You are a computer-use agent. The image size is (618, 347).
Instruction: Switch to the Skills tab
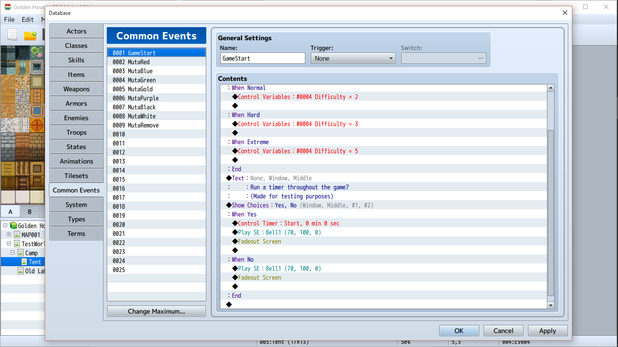[x=76, y=60]
